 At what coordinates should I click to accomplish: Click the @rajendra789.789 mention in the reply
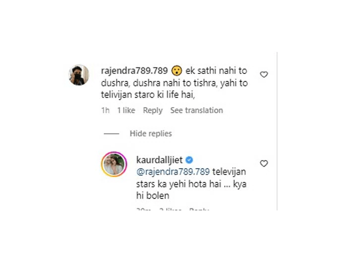click(x=173, y=172)
